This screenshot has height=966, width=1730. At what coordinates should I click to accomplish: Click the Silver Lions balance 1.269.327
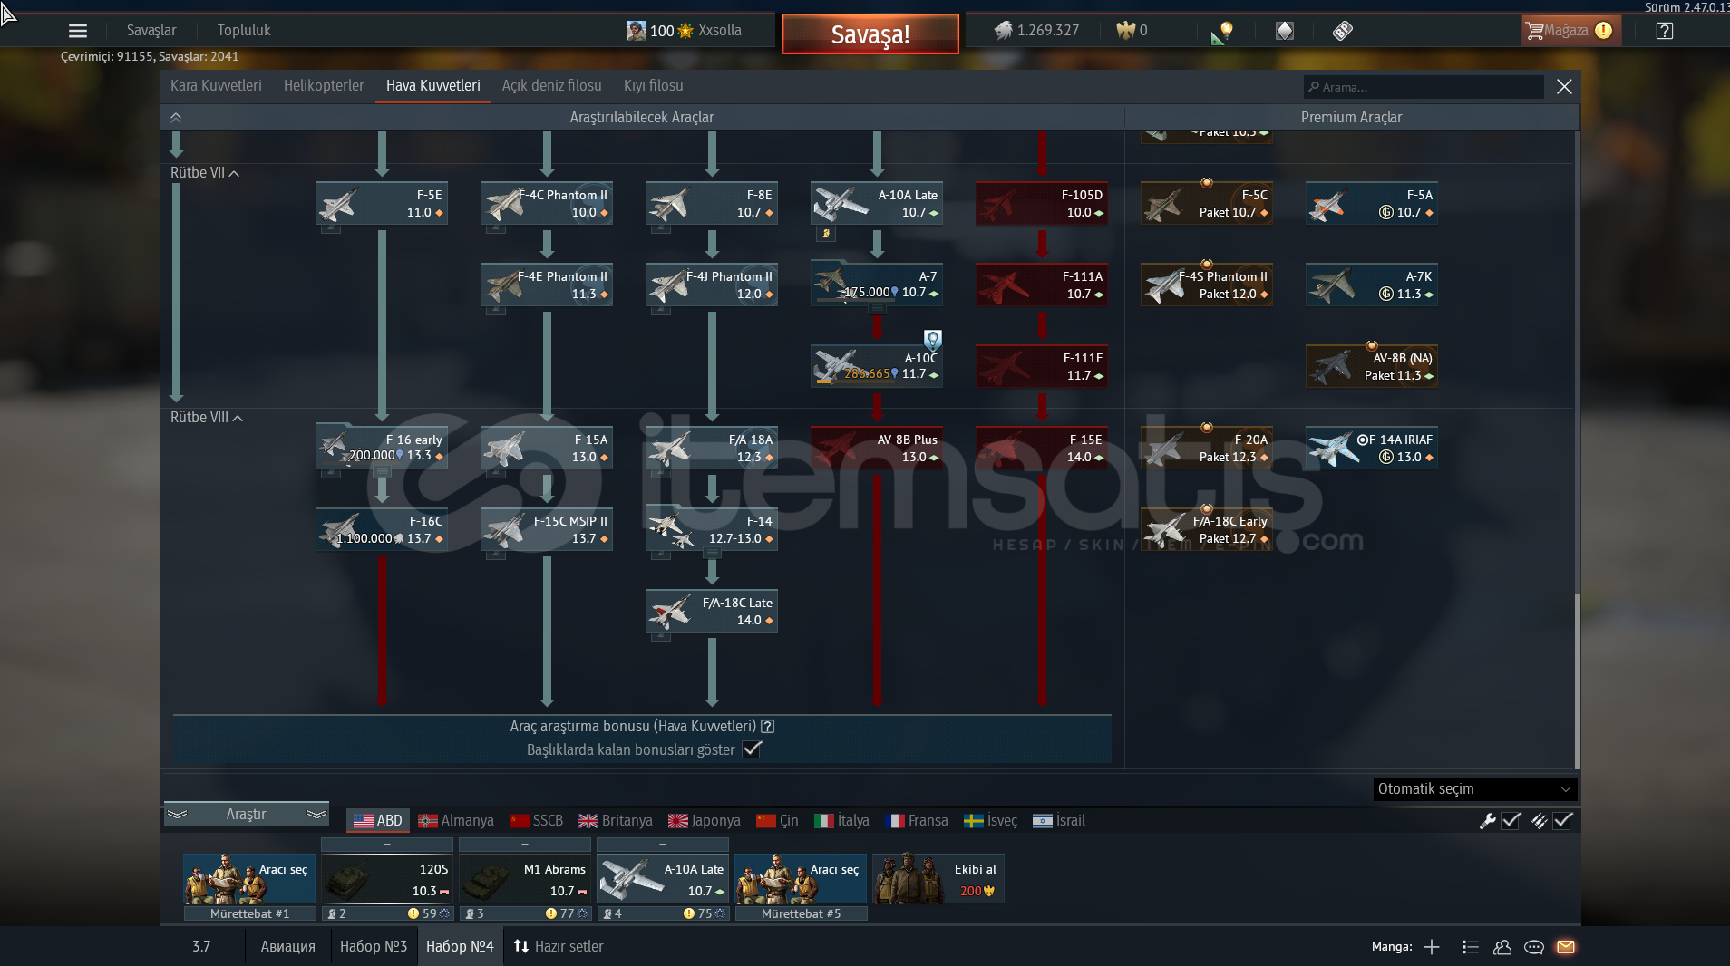tap(1036, 31)
